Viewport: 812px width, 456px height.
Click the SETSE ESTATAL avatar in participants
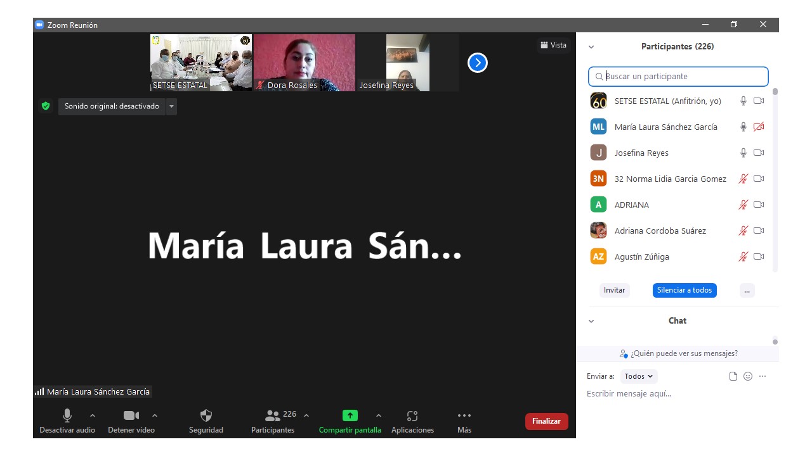coord(598,101)
